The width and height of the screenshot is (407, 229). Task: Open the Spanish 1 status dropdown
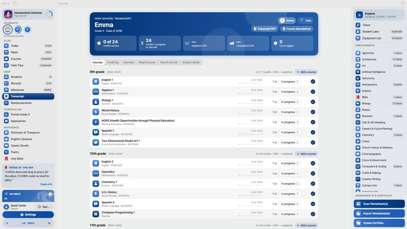click(290, 132)
